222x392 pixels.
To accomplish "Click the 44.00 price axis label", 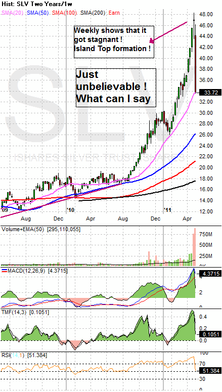I will [206, 36].
